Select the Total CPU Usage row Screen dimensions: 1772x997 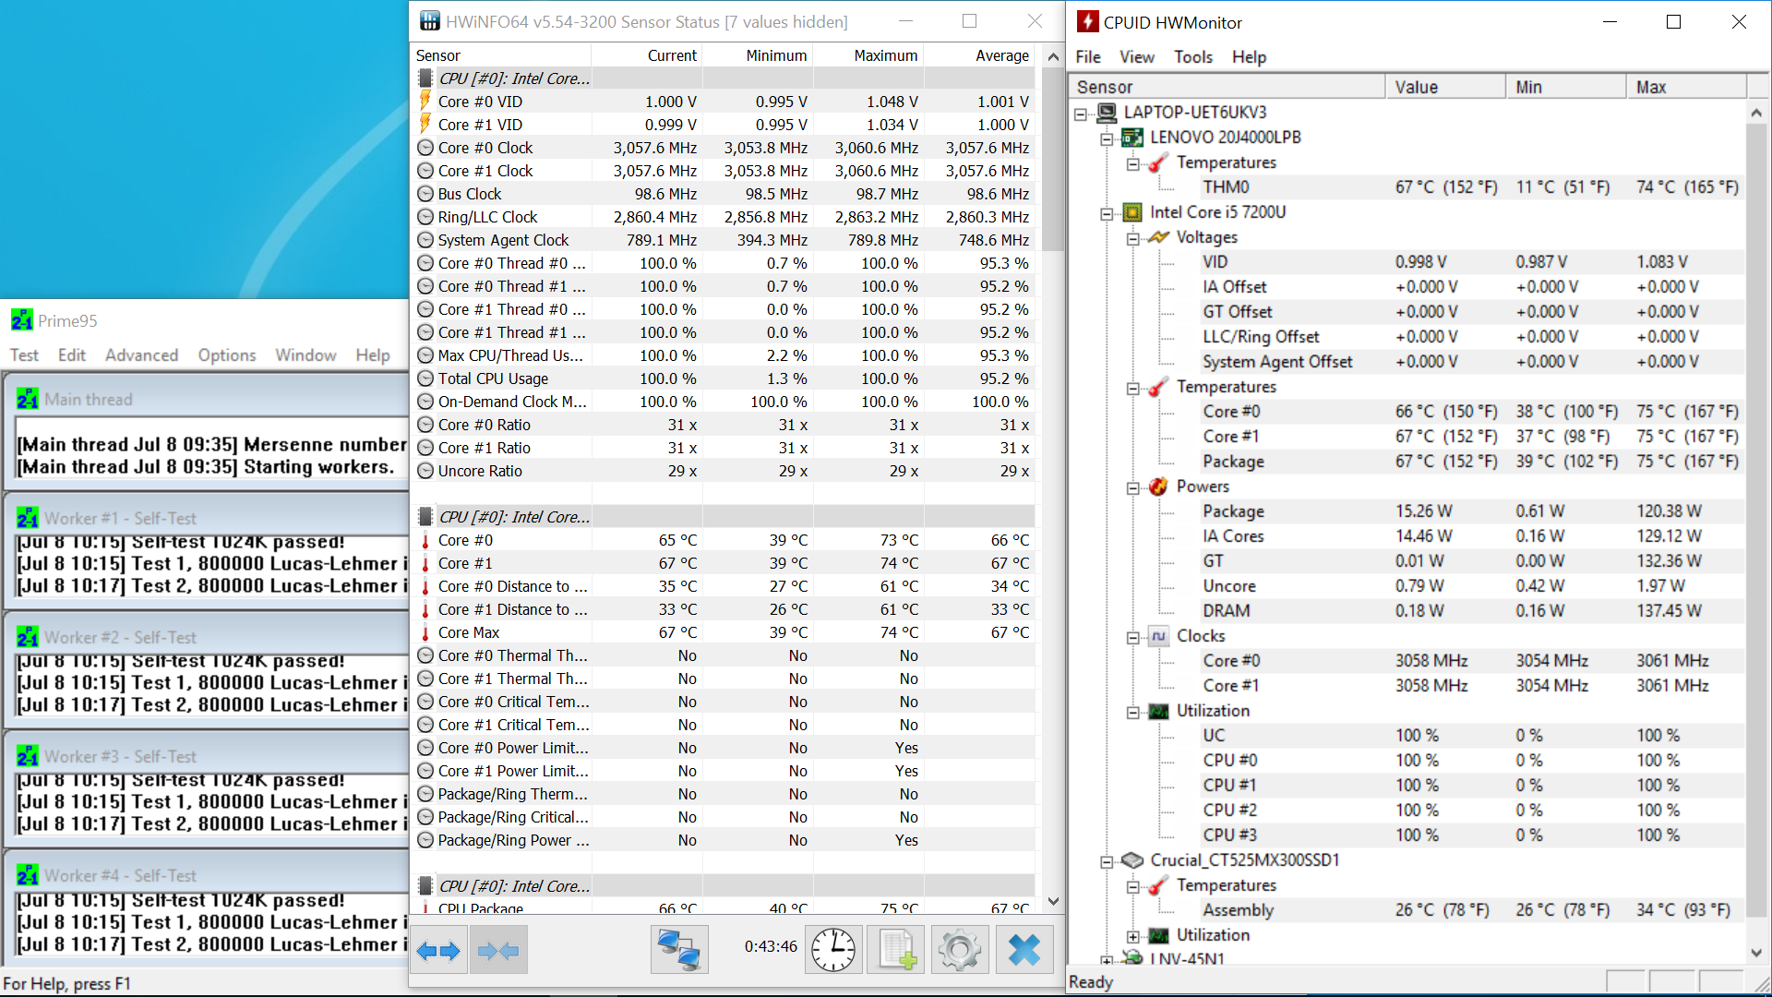(x=724, y=378)
